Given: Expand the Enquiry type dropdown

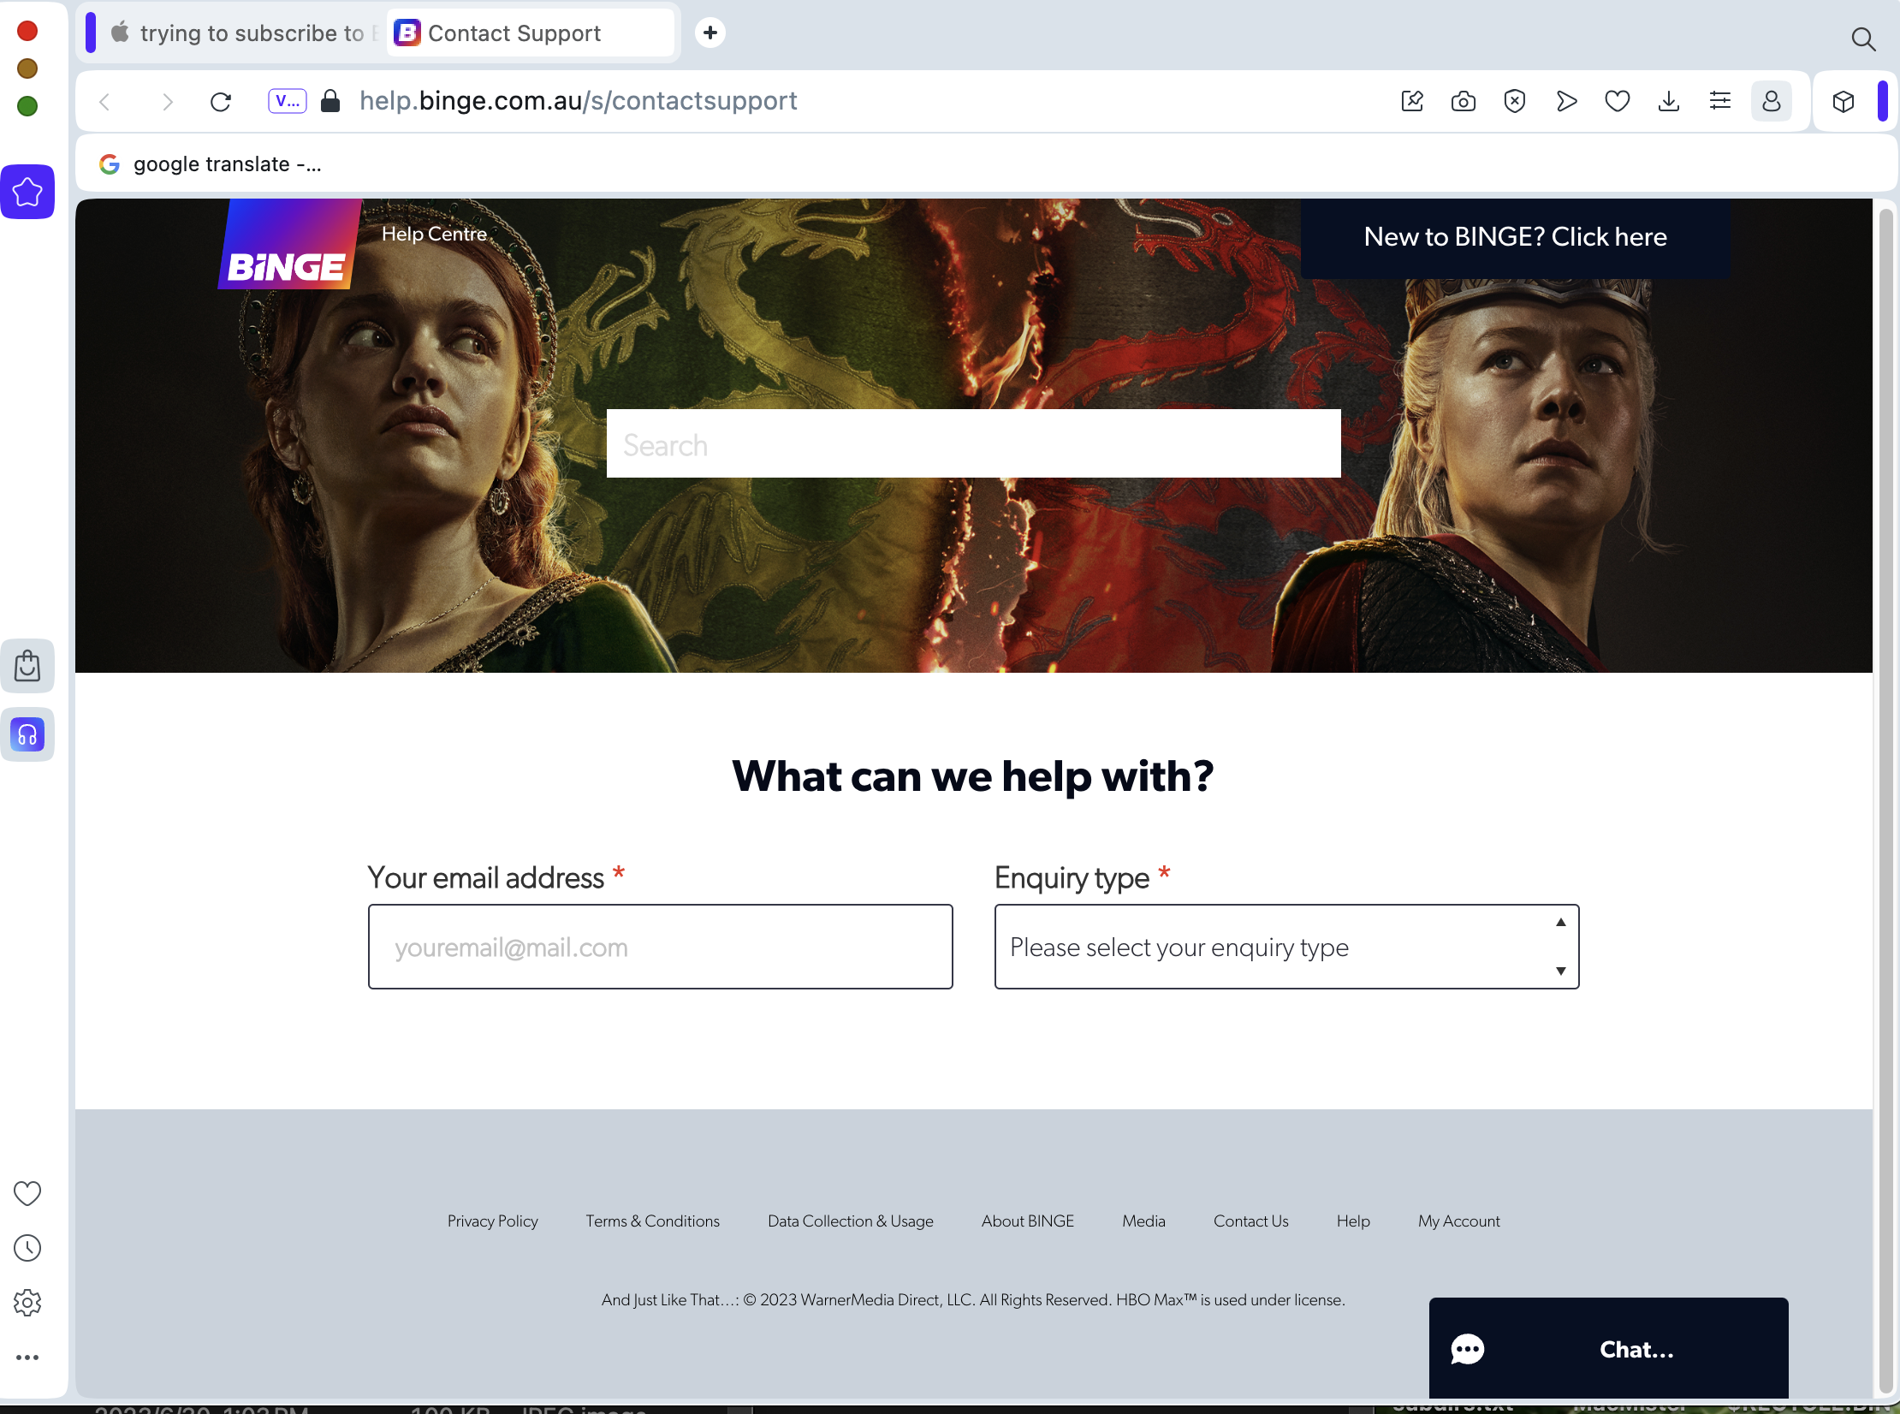Looking at the screenshot, I should 1285,947.
